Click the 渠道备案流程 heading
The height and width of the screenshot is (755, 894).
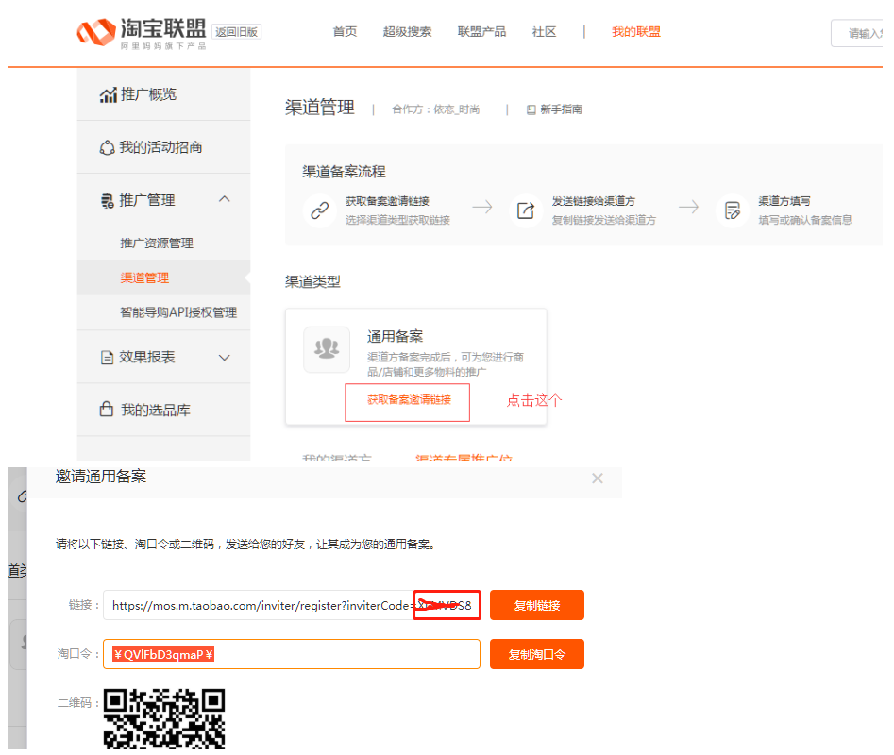click(x=344, y=172)
